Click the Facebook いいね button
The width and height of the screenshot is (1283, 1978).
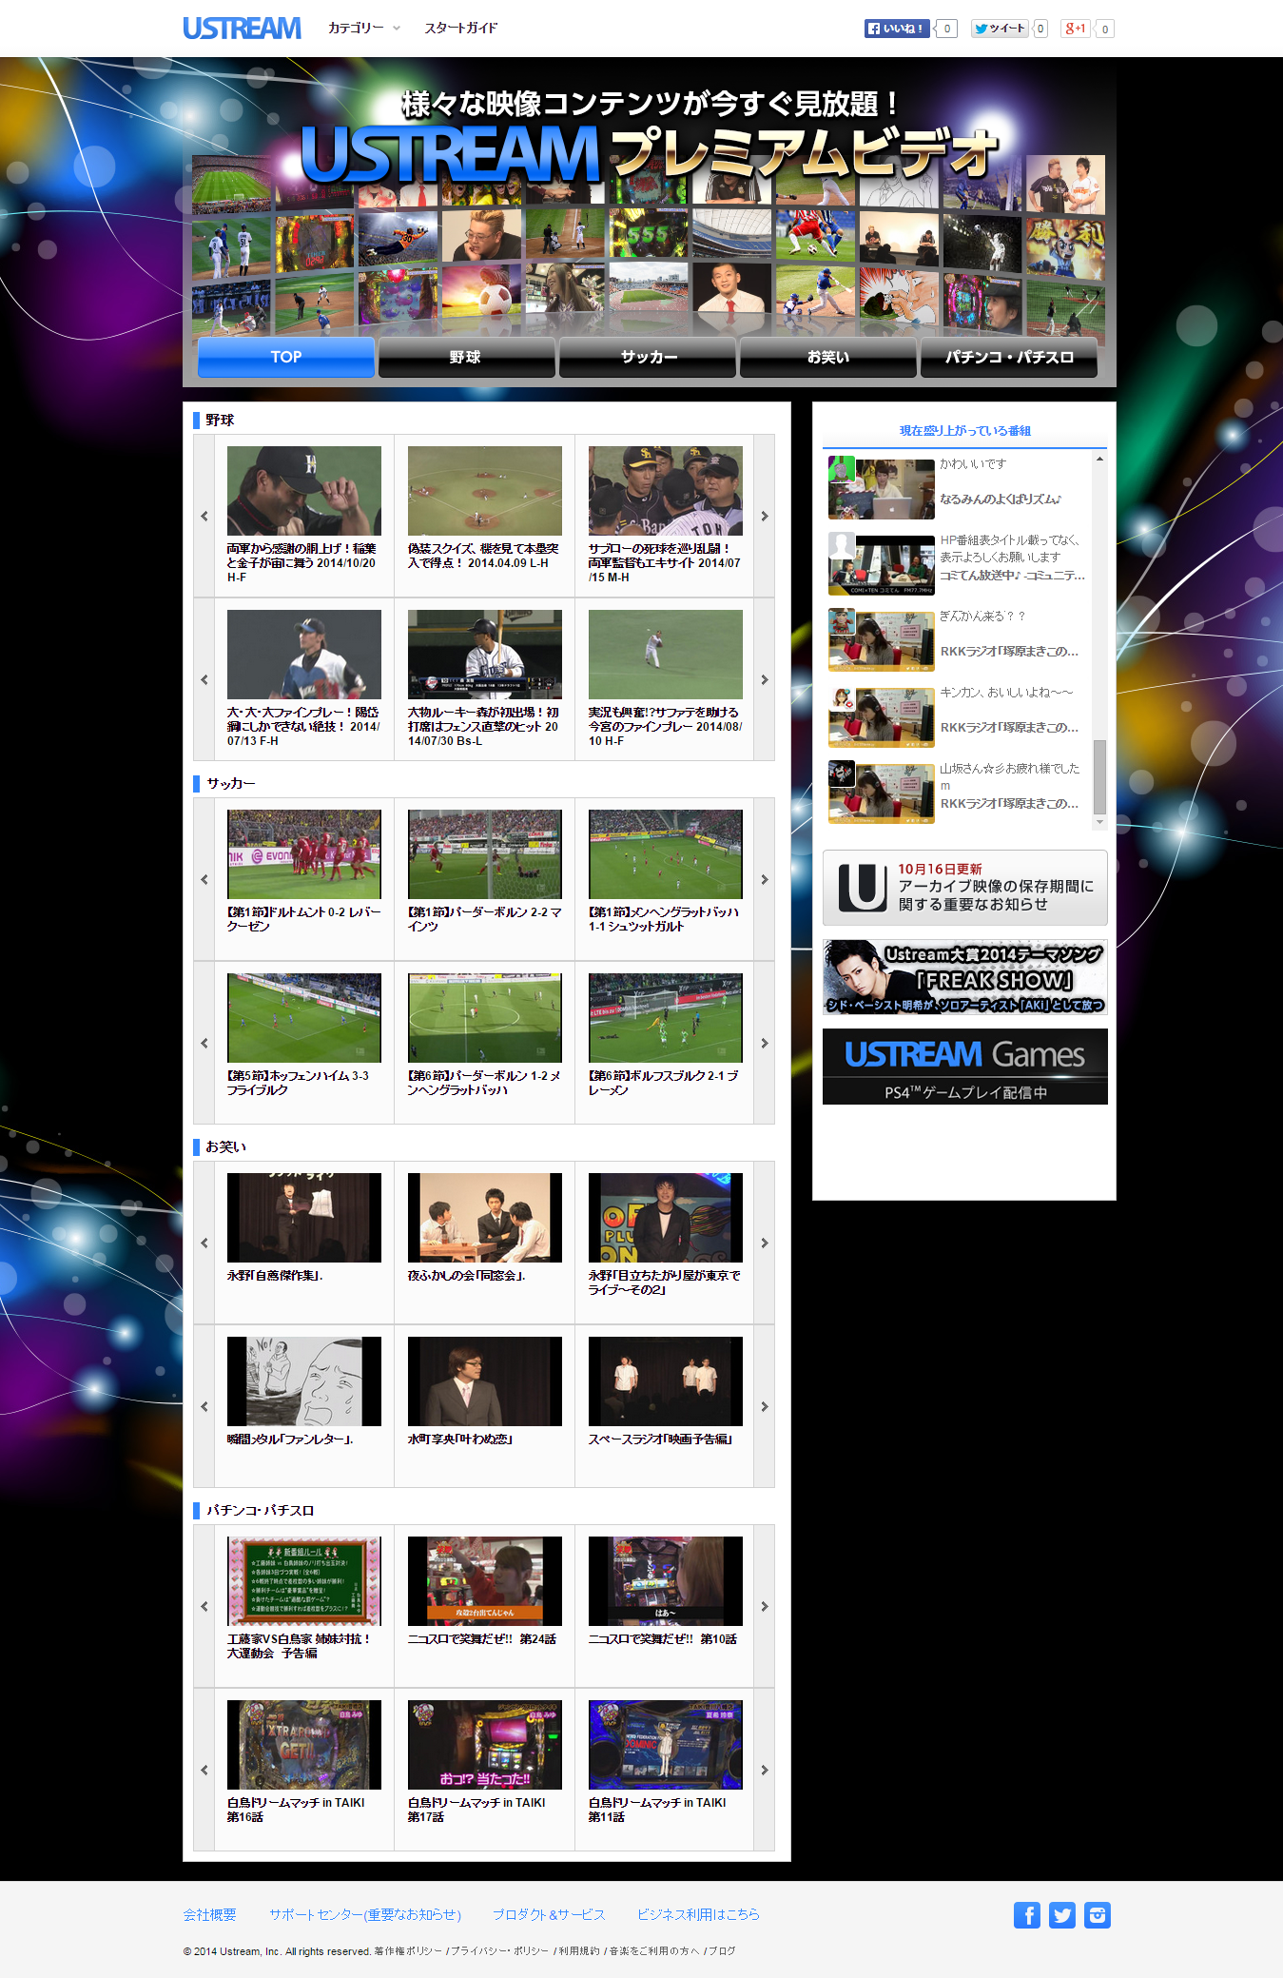[x=897, y=29]
